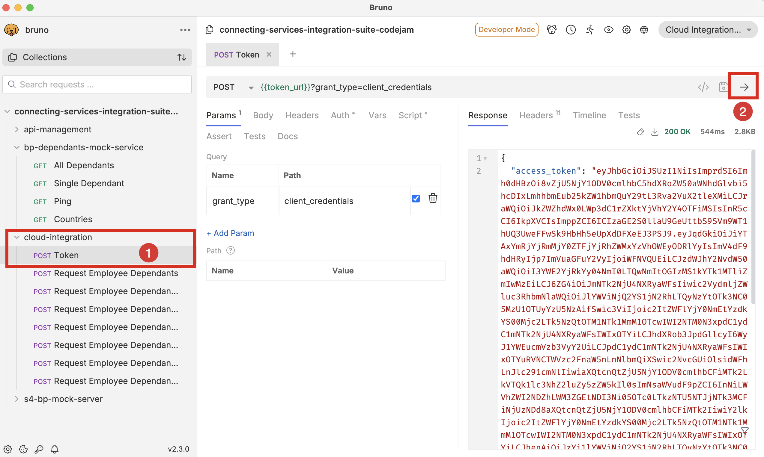Collapse the connecting-services-integration-suite collection
The width and height of the screenshot is (764, 457).
coord(7,111)
